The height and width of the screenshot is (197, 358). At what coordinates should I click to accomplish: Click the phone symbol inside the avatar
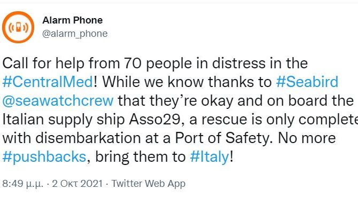point(18,27)
